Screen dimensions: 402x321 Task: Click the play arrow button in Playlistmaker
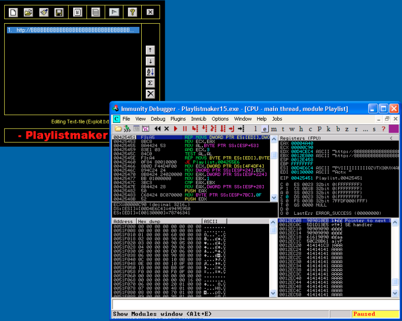[114, 12]
